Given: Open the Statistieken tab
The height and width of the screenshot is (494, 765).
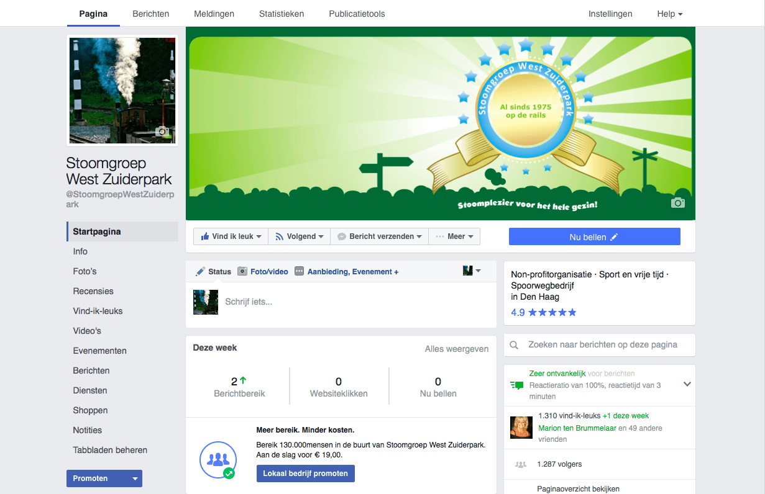Looking at the screenshot, I should [x=282, y=14].
